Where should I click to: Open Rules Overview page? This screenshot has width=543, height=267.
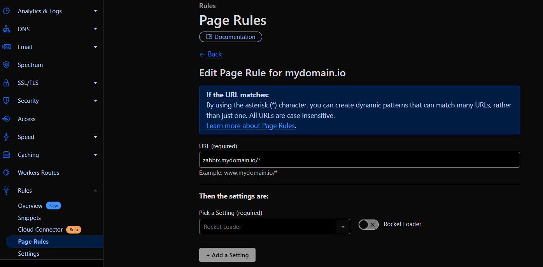(30, 206)
